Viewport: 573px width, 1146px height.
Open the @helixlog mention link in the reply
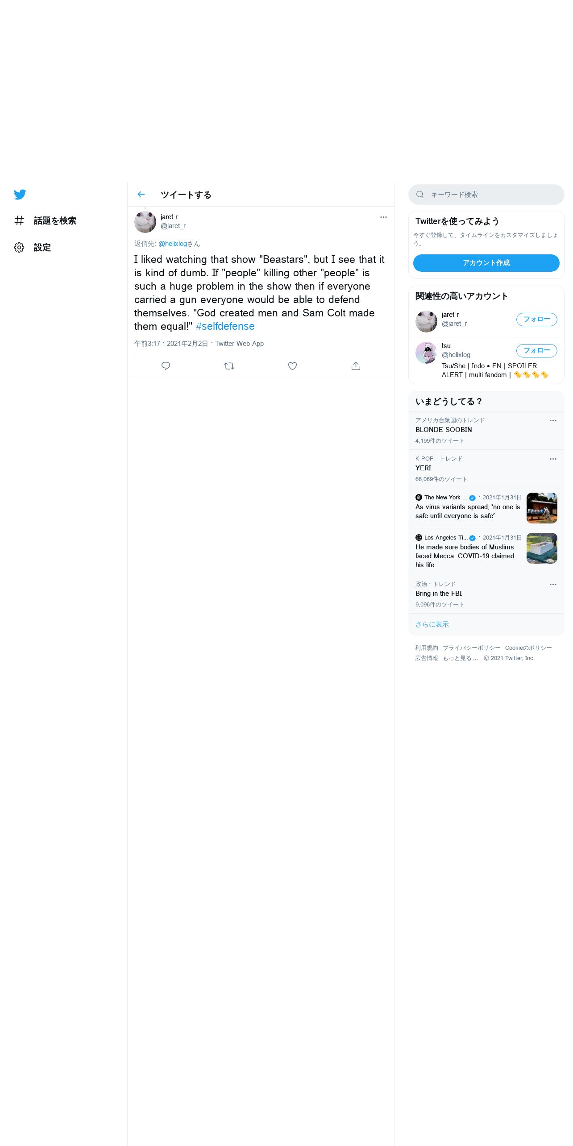pyautogui.click(x=173, y=244)
